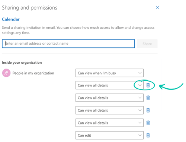Viewport: 186px width, 142px height.
Task: Open the second 'Can view all details' dropdown
Action: [109, 98]
